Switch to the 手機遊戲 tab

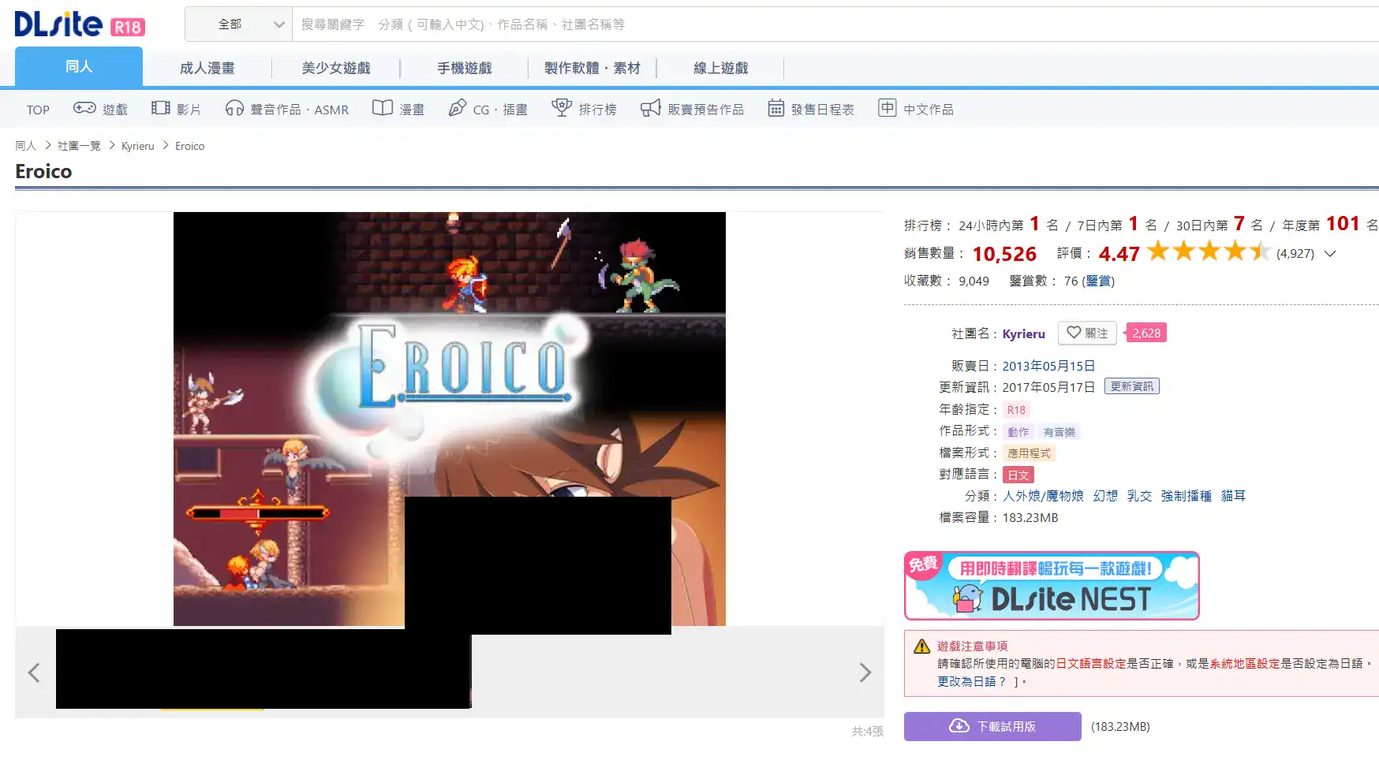click(465, 68)
